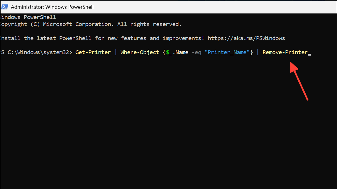The width and height of the screenshot is (337, 189).
Task: Select the word features in the welcome message
Action: tap(133, 38)
